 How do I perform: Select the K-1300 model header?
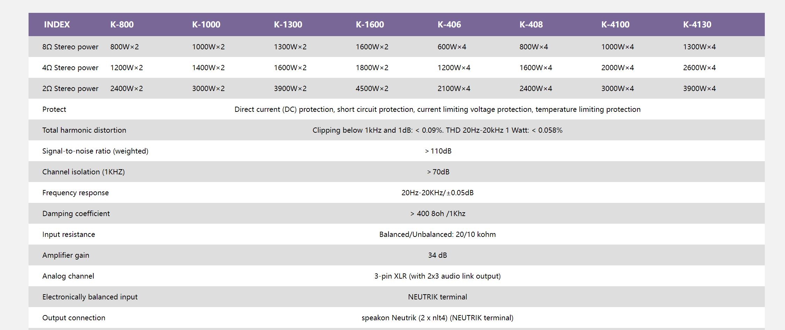pos(288,25)
